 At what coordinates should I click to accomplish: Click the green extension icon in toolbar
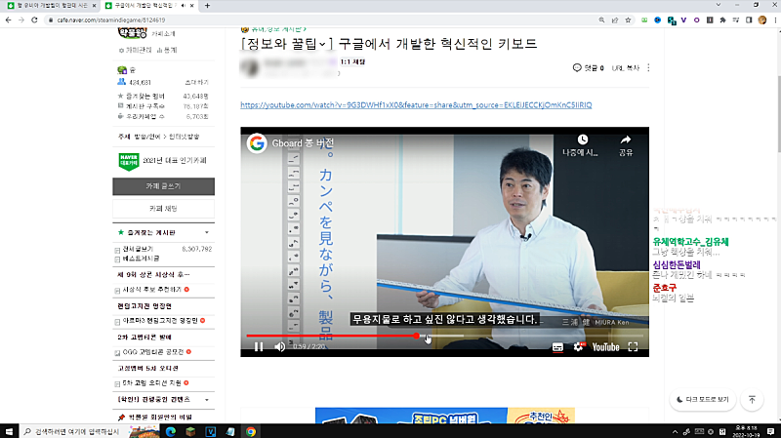[x=644, y=20]
